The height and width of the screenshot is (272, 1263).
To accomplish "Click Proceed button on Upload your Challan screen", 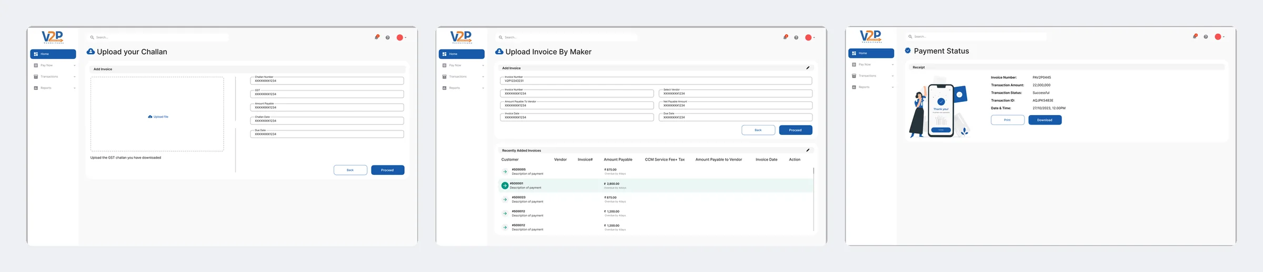I will (x=388, y=170).
